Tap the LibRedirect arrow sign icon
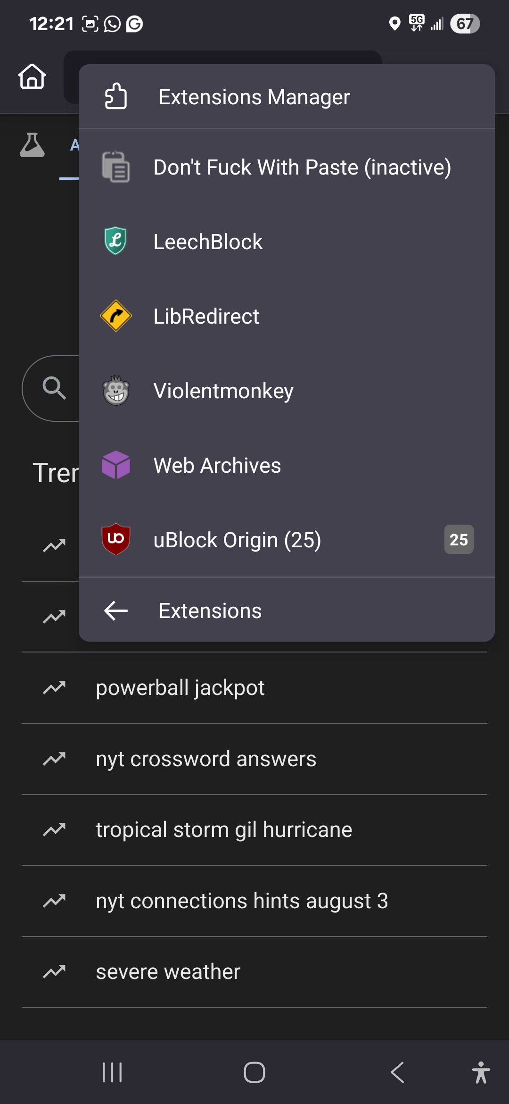The height and width of the screenshot is (1104, 509). coord(116,316)
